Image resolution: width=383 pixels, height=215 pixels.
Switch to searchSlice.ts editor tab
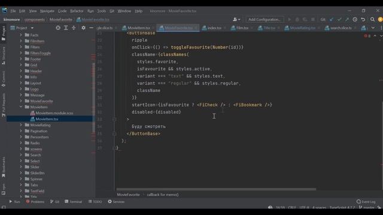point(341,28)
